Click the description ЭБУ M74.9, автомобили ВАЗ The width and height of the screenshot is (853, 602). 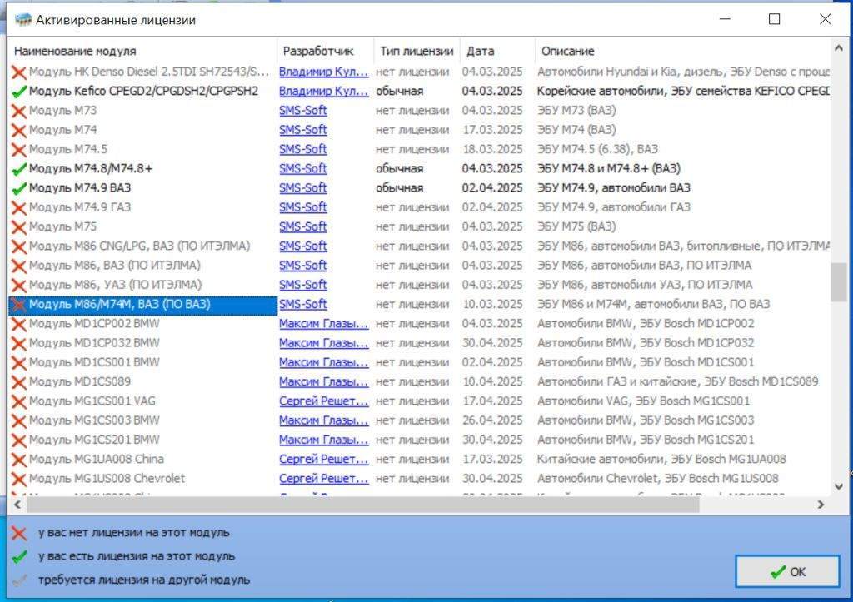(x=614, y=188)
